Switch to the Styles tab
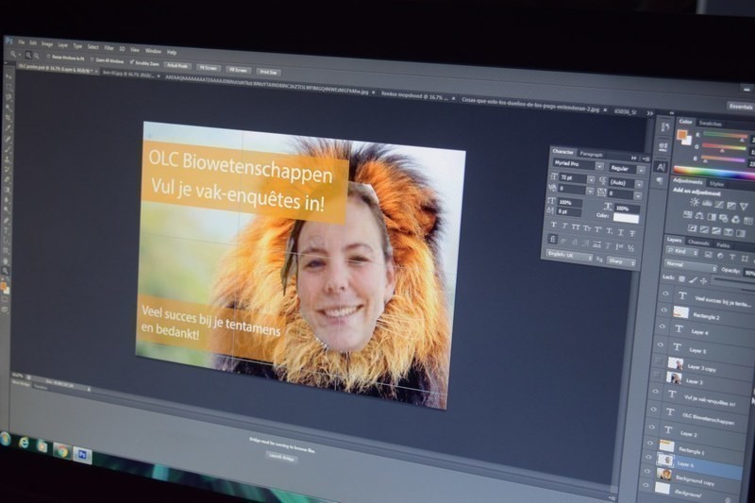 [x=716, y=184]
